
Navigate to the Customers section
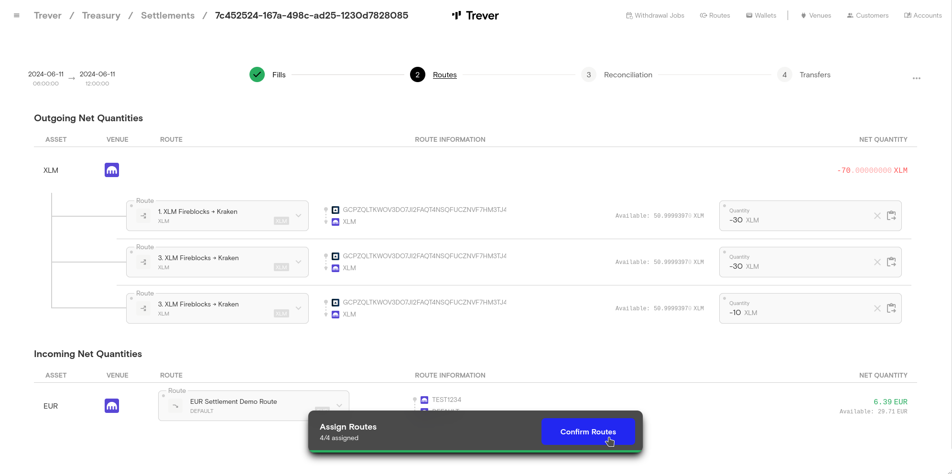pos(867,15)
